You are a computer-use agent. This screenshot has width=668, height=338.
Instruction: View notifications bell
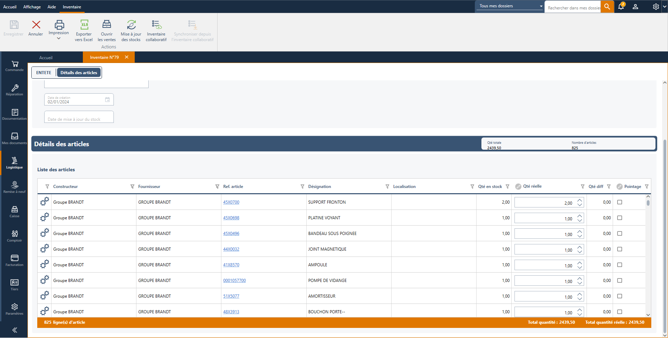(621, 7)
